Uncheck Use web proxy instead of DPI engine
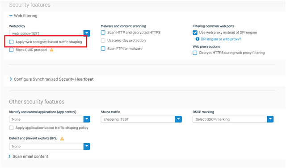This screenshot has width=286, height=168. tap(195, 33)
